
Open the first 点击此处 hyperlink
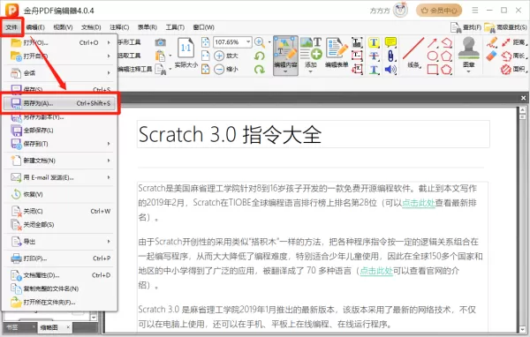click(x=419, y=203)
